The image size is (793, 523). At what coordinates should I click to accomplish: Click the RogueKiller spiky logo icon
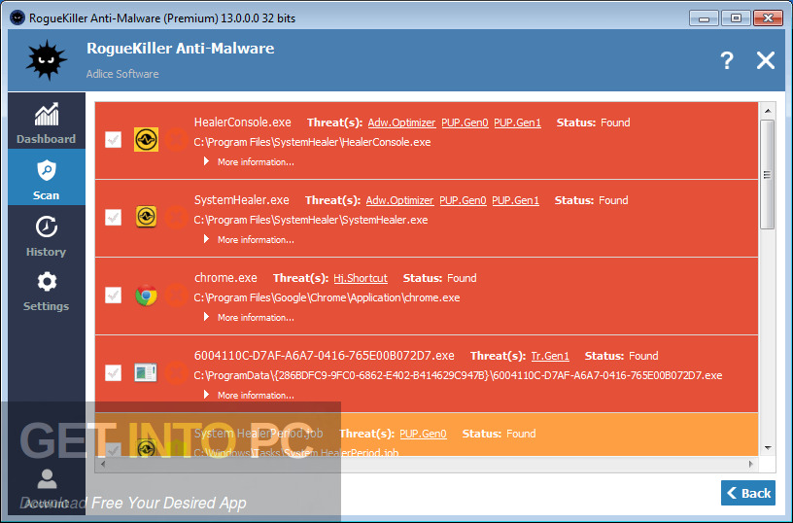point(46,60)
